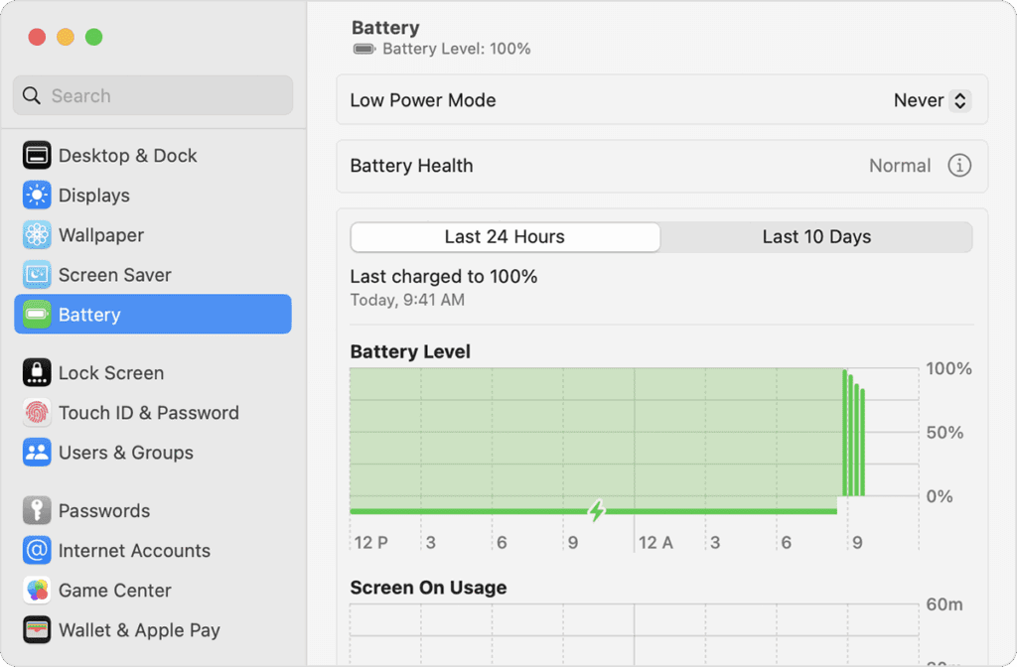
Task: Open Wallpaper settings via its icon
Action: [37, 234]
